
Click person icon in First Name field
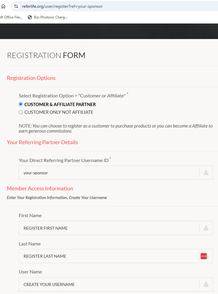[206, 228]
